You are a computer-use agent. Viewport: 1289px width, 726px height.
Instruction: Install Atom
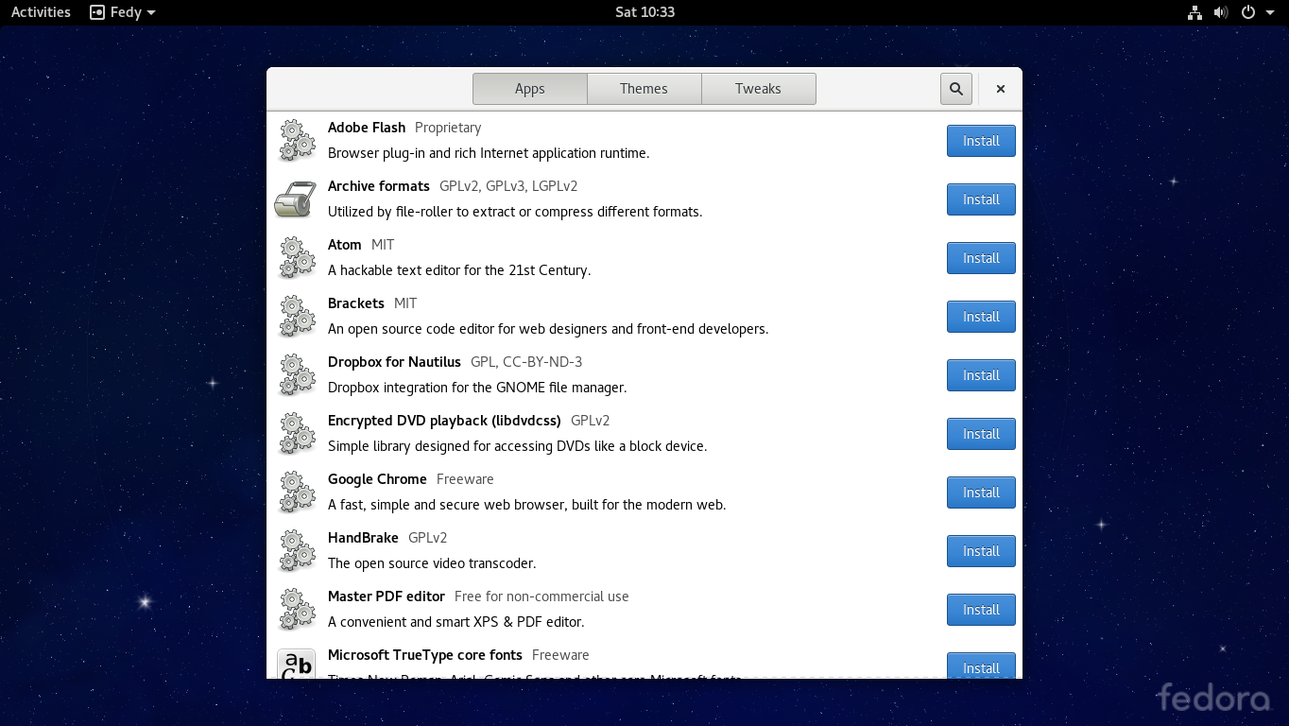(981, 258)
